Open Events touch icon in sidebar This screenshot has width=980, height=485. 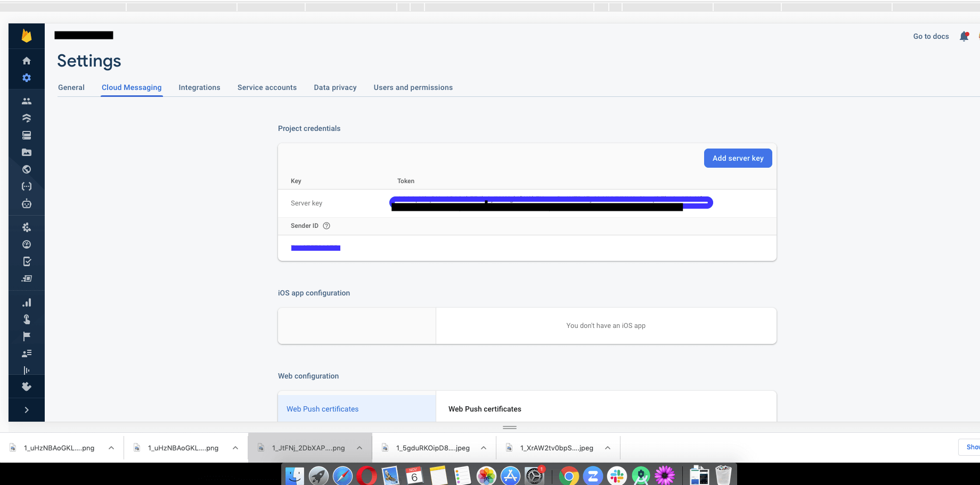[27, 319]
